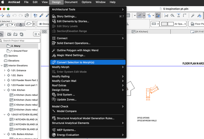204x139 pixels.
Task: Open the slab geometry method button
Action: tap(29, 24)
